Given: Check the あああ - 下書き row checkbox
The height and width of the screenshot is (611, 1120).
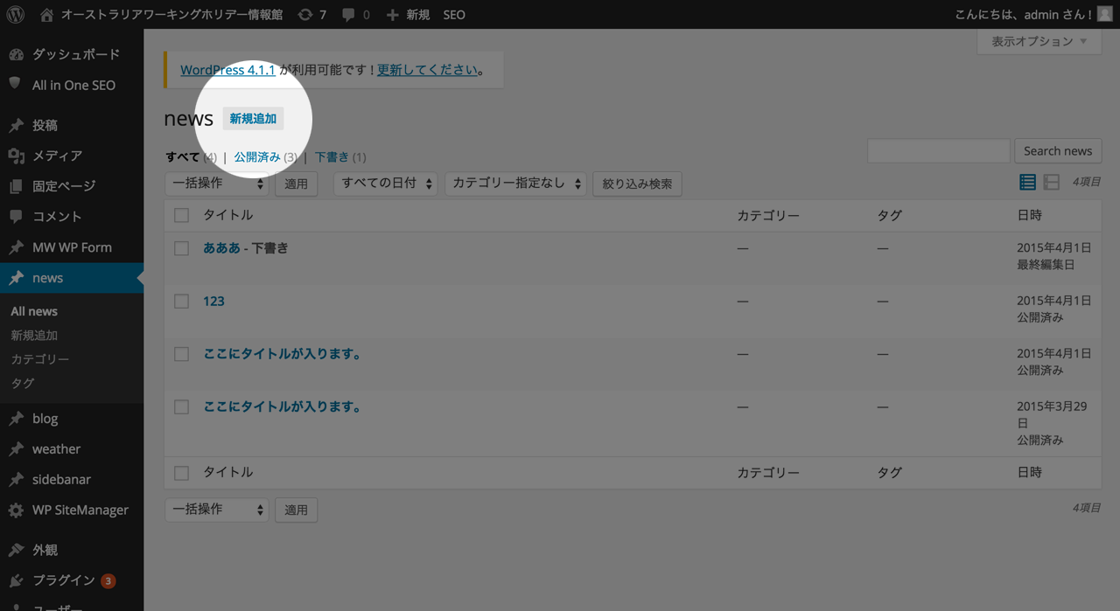Looking at the screenshot, I should pos(181,248).
